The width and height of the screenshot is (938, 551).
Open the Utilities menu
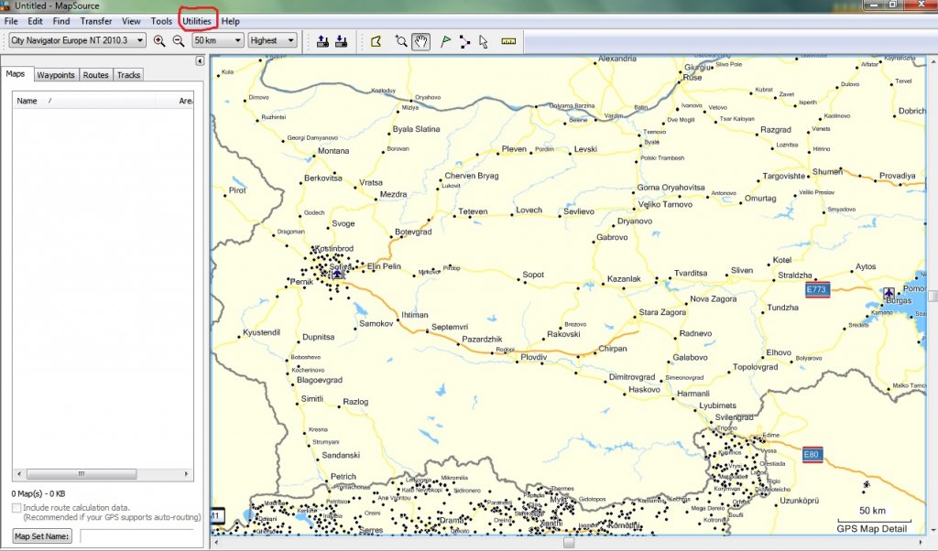(x=197, y=20)
